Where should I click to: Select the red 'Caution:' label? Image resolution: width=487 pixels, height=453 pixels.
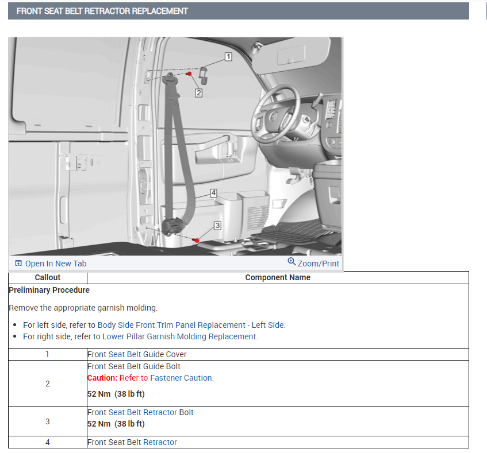102,378
